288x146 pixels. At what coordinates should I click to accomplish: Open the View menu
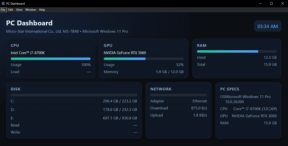click(19, 10)
